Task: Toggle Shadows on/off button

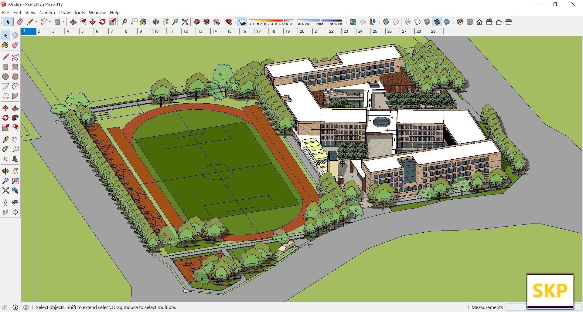Action: pyautogui.click(x=242, y=22)
